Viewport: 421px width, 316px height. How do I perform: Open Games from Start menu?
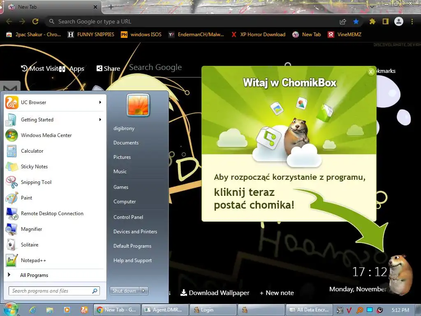click(121, 187)
